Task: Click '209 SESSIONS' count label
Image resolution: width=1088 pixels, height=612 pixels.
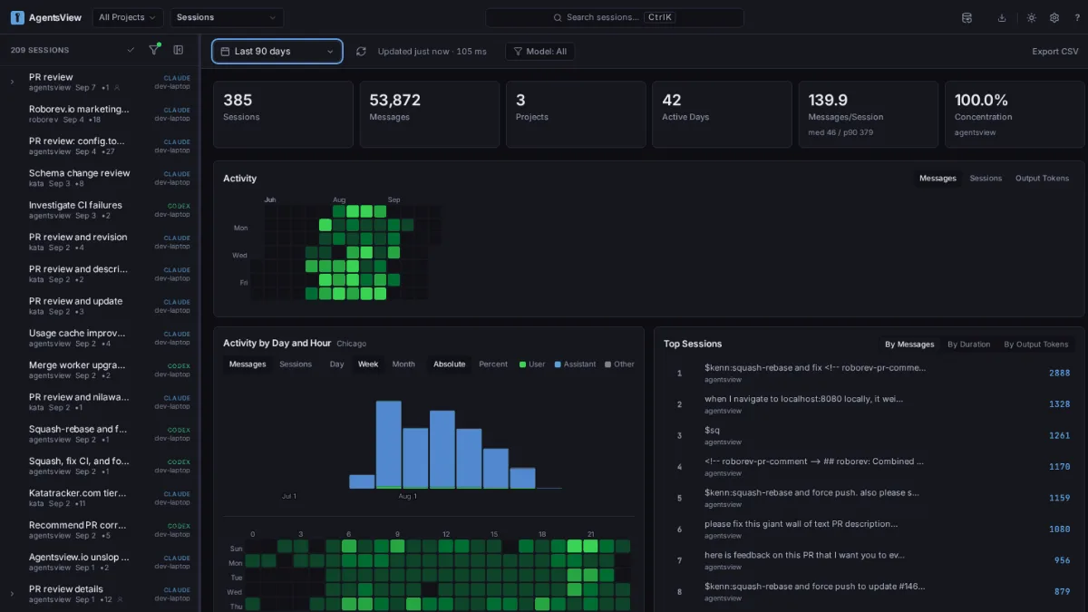Action: [40, 50]
